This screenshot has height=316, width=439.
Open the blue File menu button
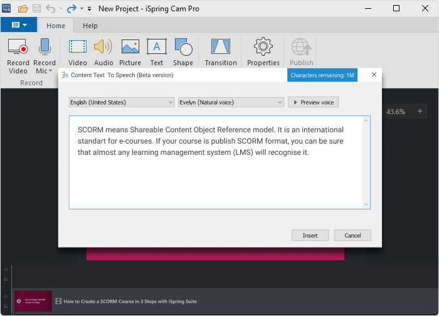tap(19, 25)
